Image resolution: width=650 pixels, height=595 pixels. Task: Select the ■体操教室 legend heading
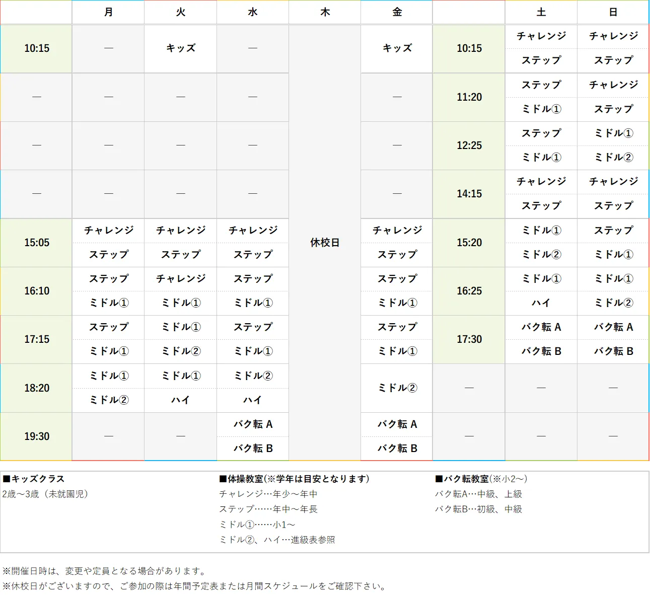[294, 479]
